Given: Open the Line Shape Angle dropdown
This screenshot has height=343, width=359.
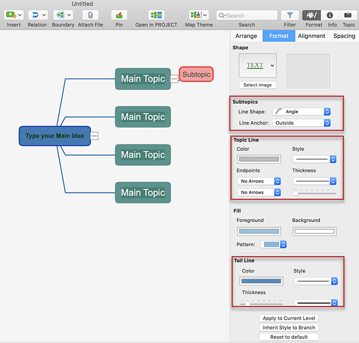Looking at the screenshot, I should [301, 112].
